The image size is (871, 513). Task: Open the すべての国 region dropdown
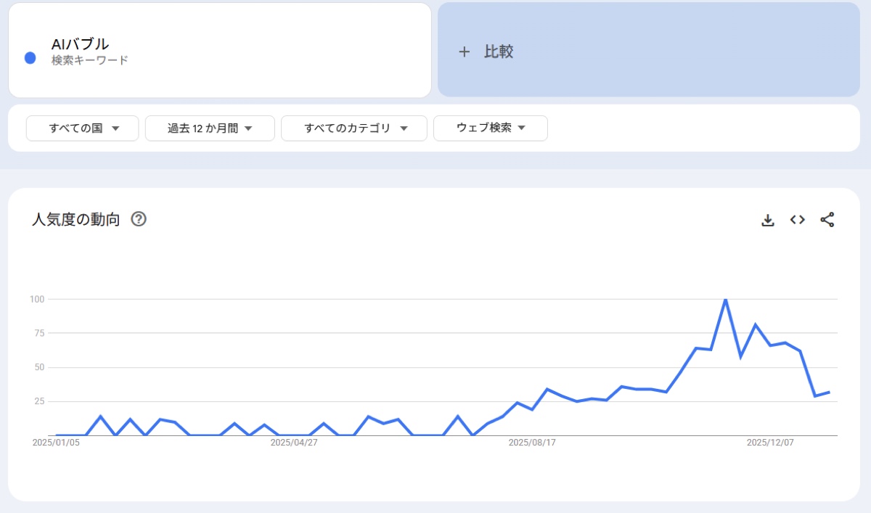click(83, 128)
